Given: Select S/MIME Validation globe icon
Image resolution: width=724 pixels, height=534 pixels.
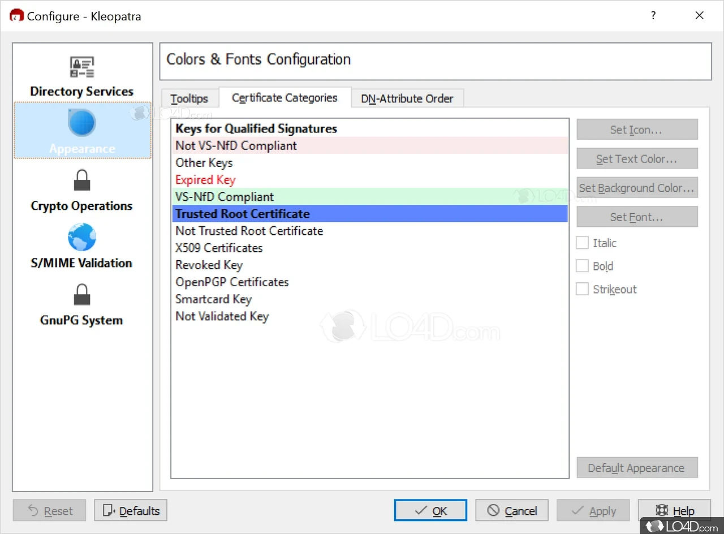Looking at the screenshot, I should pos(82,236).
